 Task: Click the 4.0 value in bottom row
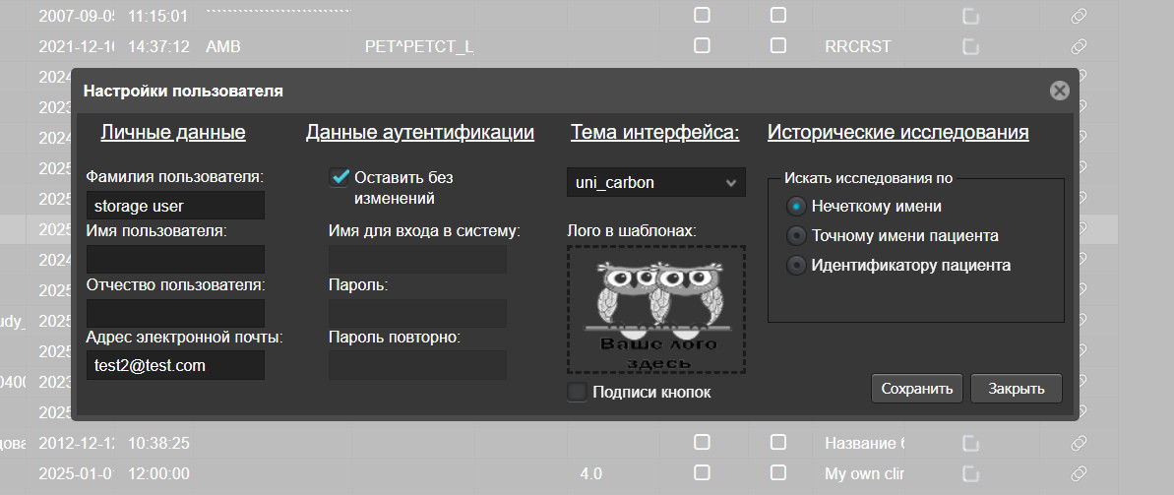(x=590, y=474)
